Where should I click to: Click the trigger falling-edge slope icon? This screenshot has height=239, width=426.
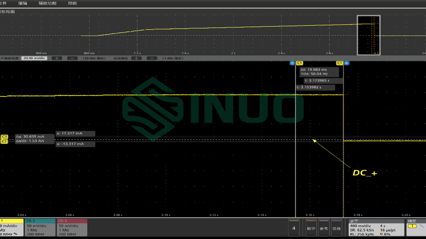(421, 226)
